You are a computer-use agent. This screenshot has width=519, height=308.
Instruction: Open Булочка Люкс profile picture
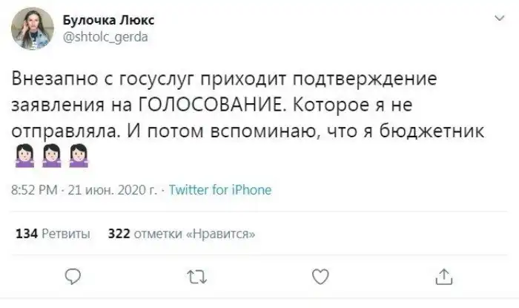[x=32, y=29]
